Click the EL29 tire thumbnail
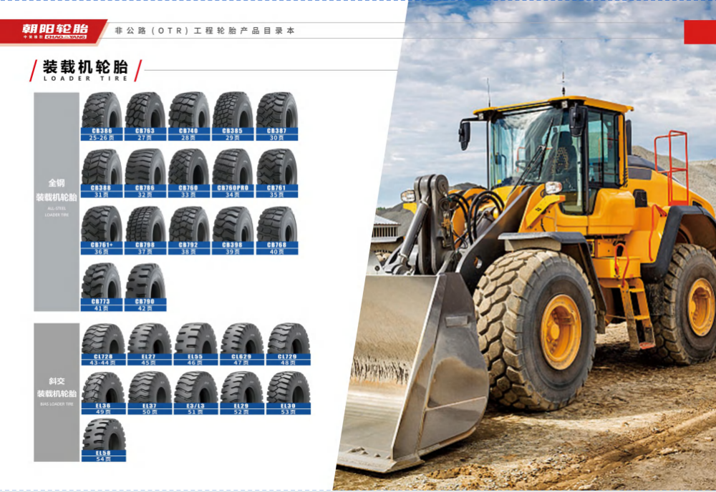This screenshot has width=716, height=492. click(242, 388)
